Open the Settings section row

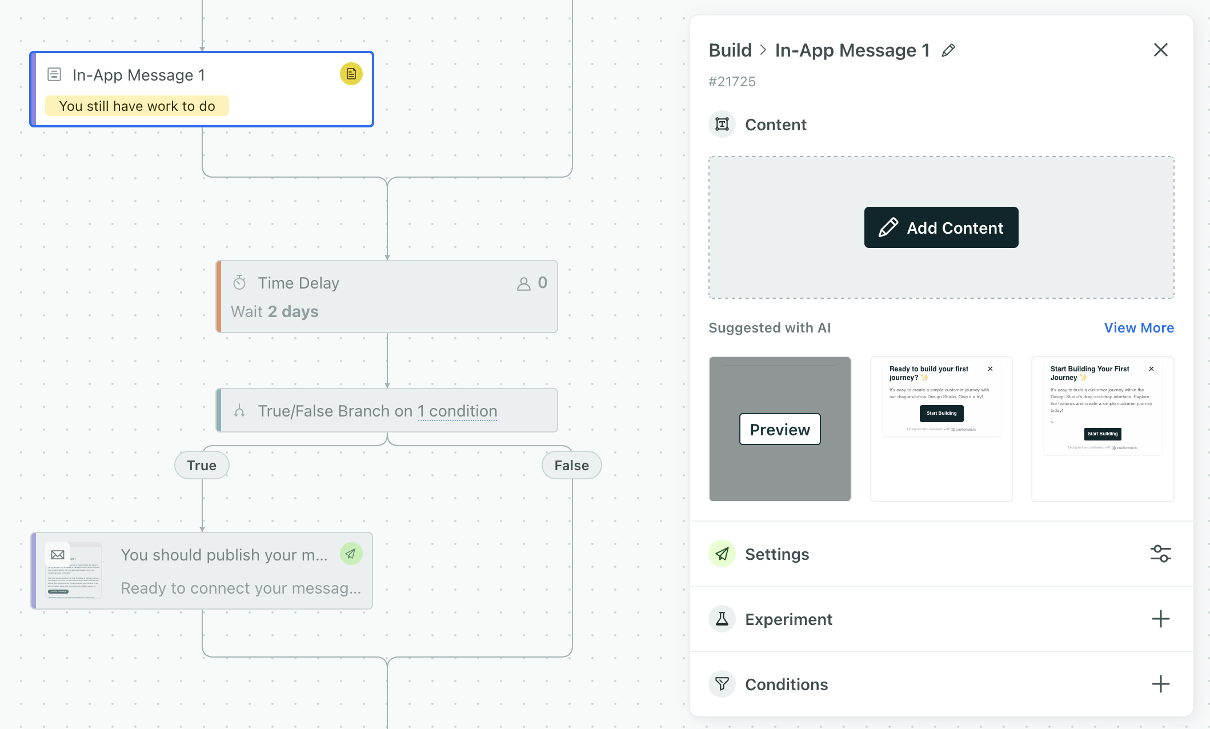(777, 554)
